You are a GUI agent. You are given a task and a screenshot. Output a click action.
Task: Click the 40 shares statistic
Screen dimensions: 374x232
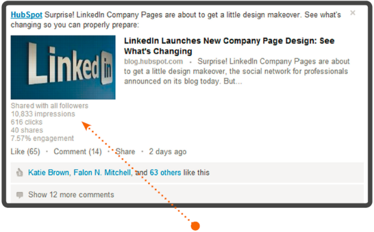click(x=27, y=130)
